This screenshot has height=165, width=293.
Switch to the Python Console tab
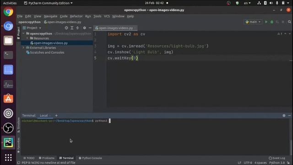90,158
